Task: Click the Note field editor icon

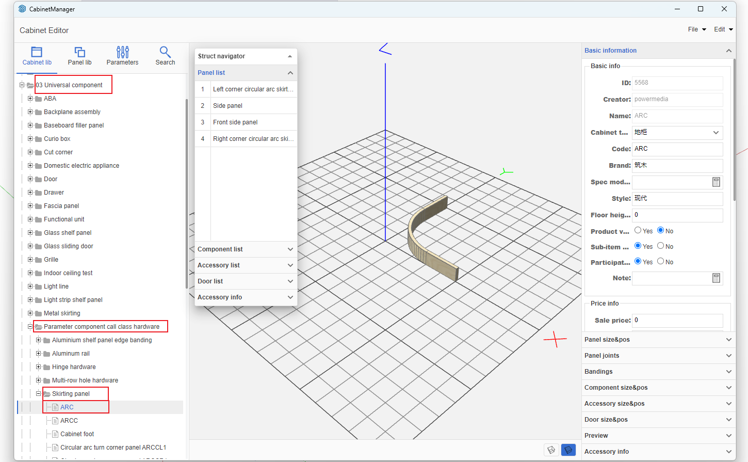Action: pos(716,278)
